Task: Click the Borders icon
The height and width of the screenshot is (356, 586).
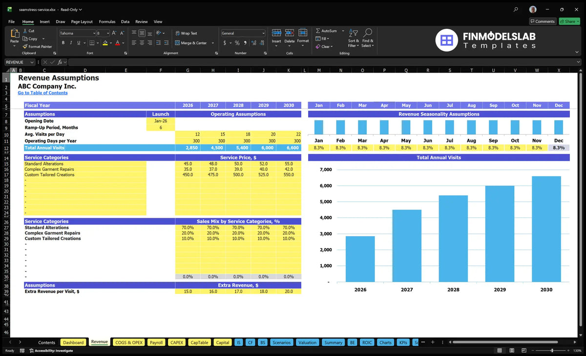Action: (x=92, y=43)
